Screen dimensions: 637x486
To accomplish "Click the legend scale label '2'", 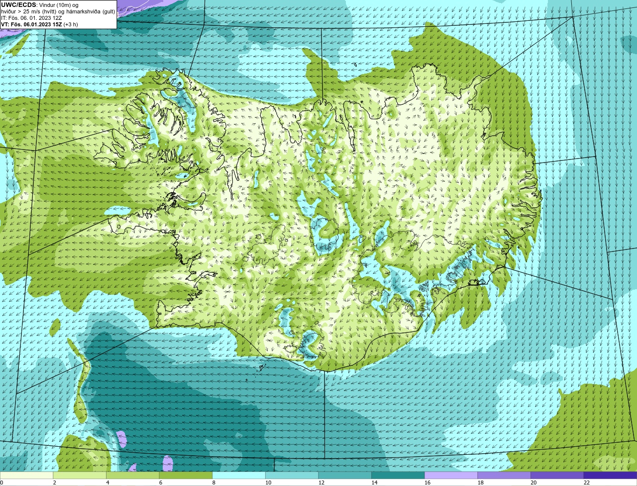I will (54, 483).
